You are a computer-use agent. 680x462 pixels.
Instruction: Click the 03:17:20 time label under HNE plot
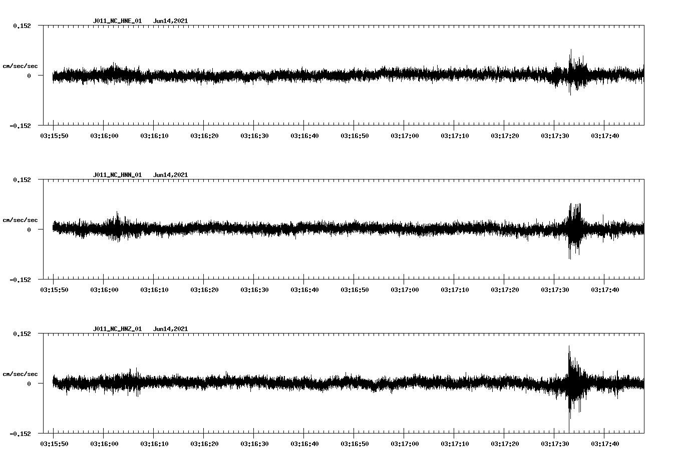click(x=505, y=135)
